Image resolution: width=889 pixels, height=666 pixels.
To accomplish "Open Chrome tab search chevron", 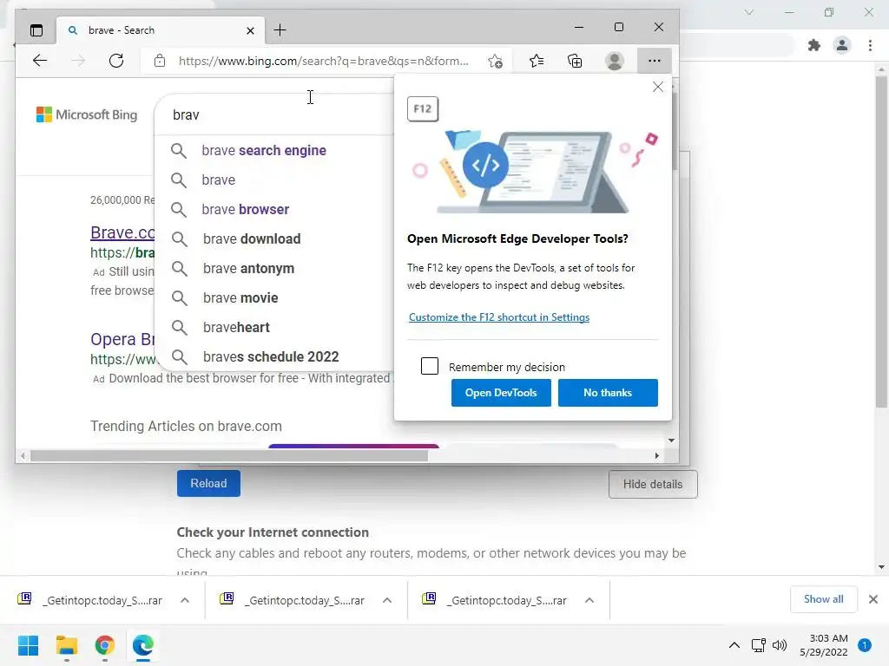I will 749,12.
